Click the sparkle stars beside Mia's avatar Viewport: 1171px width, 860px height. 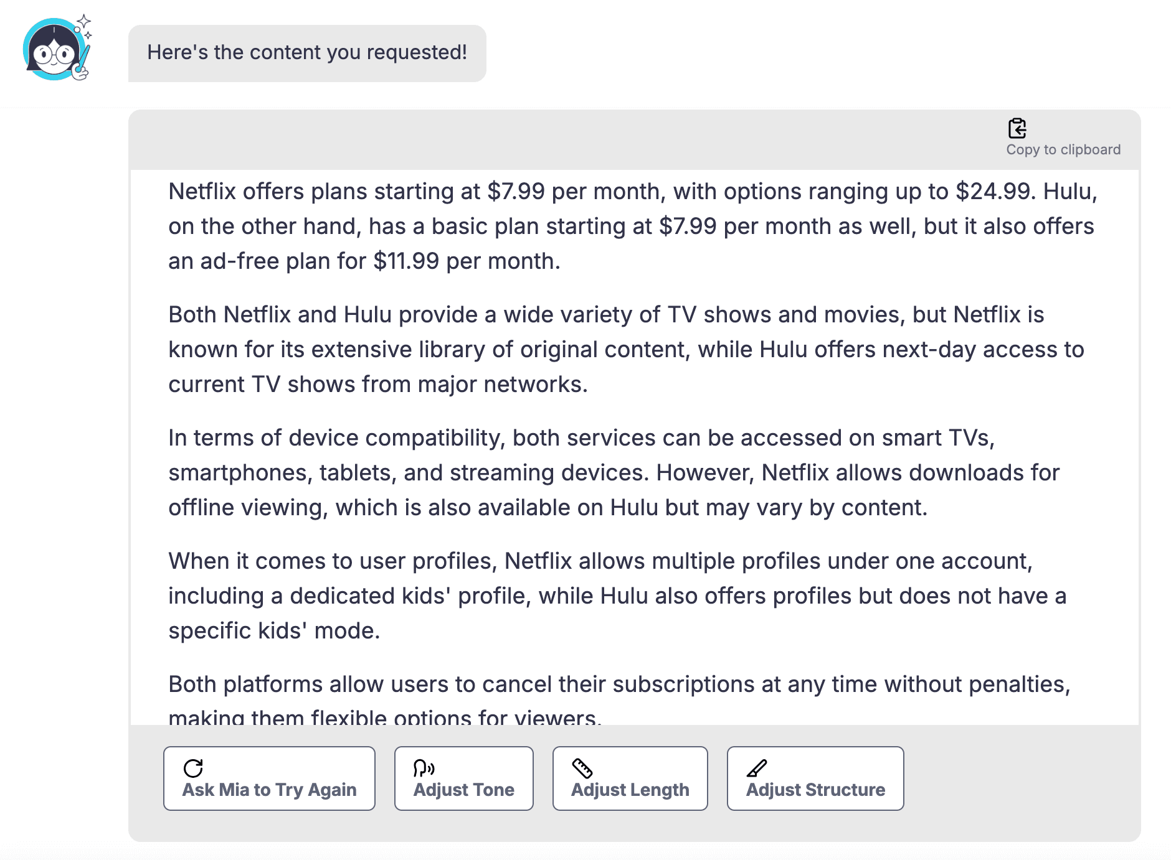coord(84,25)
